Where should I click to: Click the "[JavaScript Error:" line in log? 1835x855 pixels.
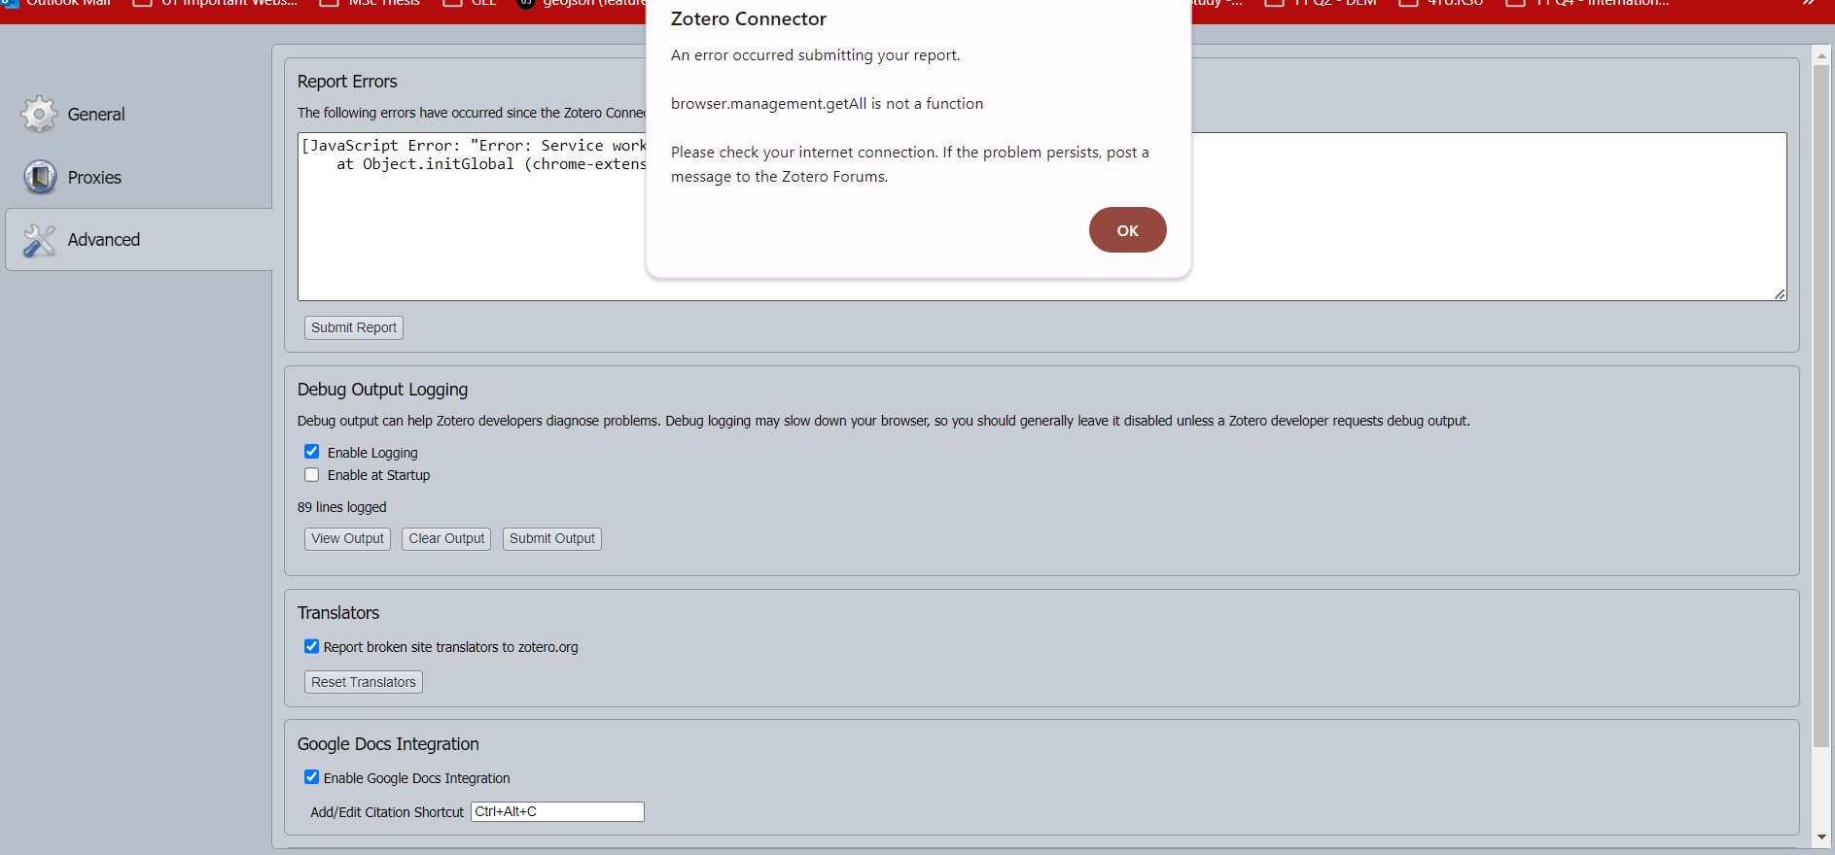(x=474, y=146)
